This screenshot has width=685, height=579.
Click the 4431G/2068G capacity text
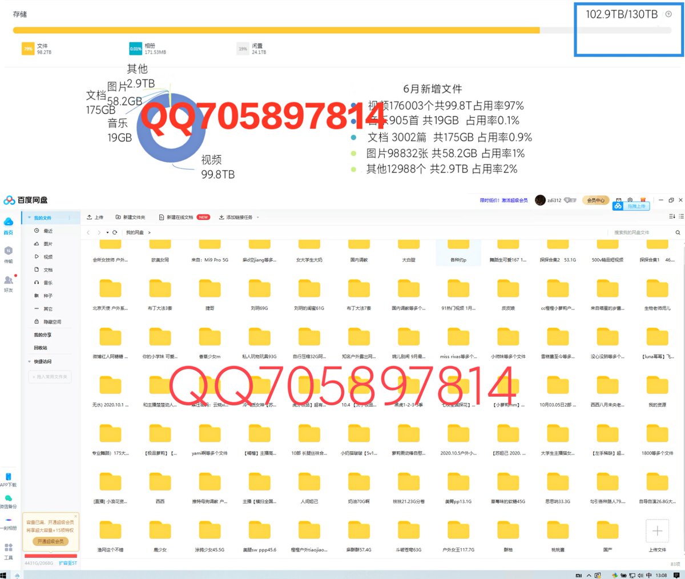tap(39, 563)
